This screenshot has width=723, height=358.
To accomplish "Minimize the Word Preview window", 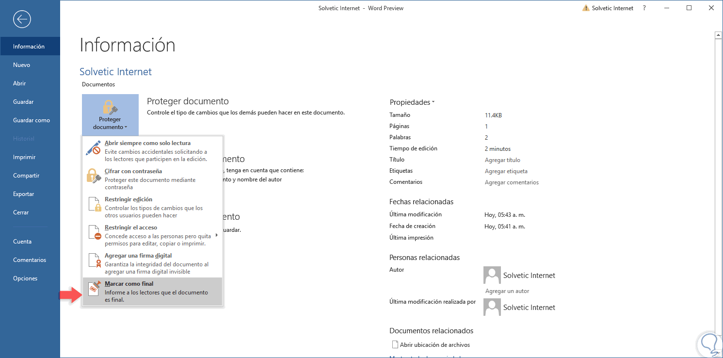I will point(667,8).
